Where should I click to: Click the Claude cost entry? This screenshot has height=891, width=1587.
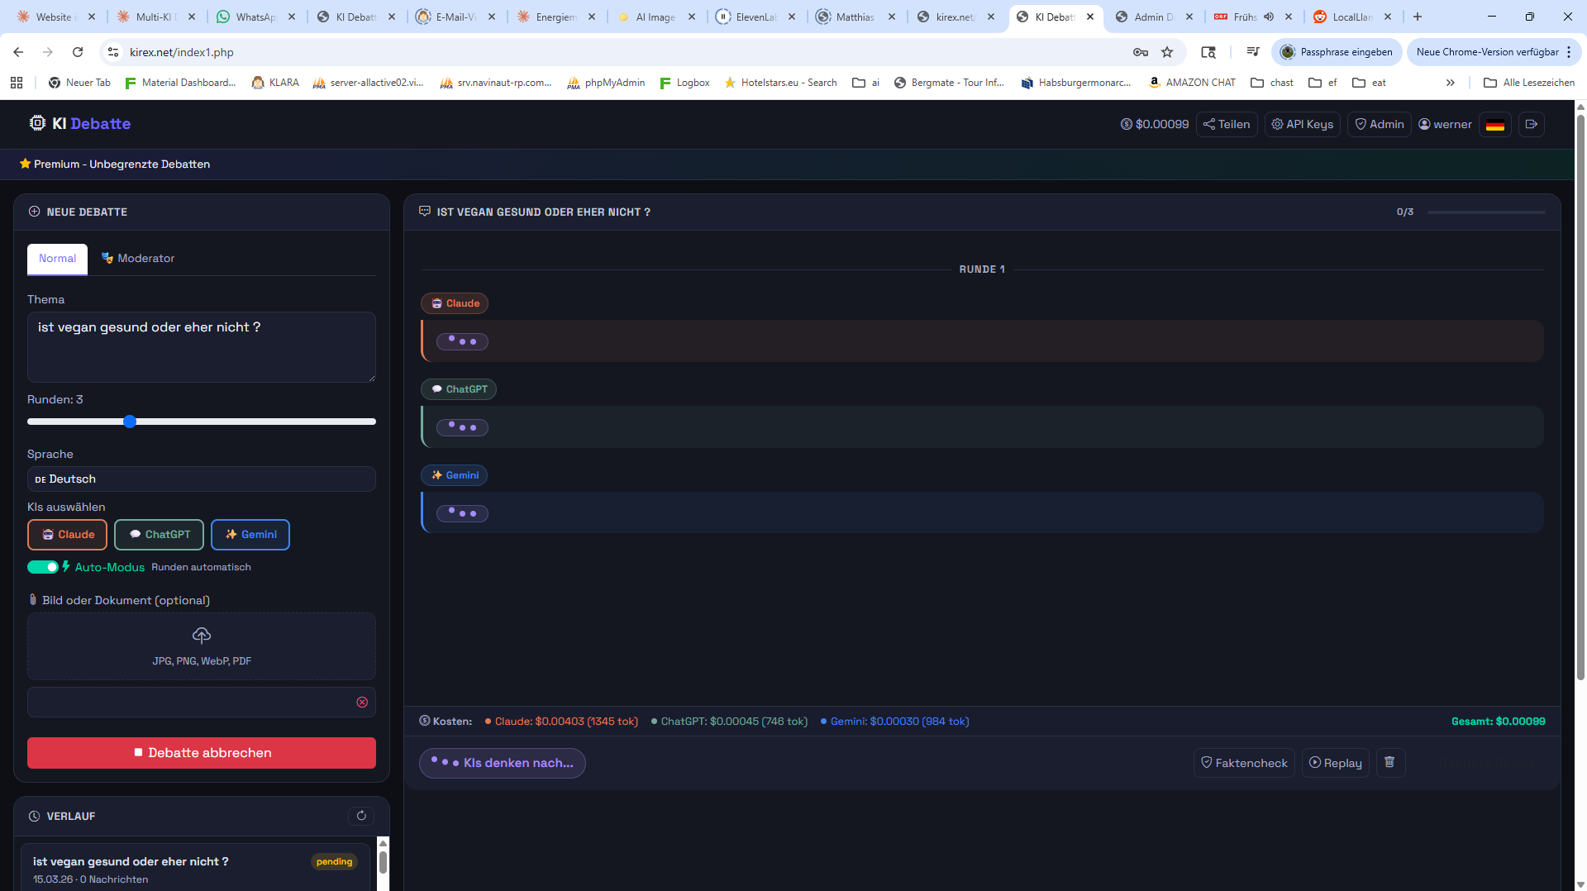point(562,722)
